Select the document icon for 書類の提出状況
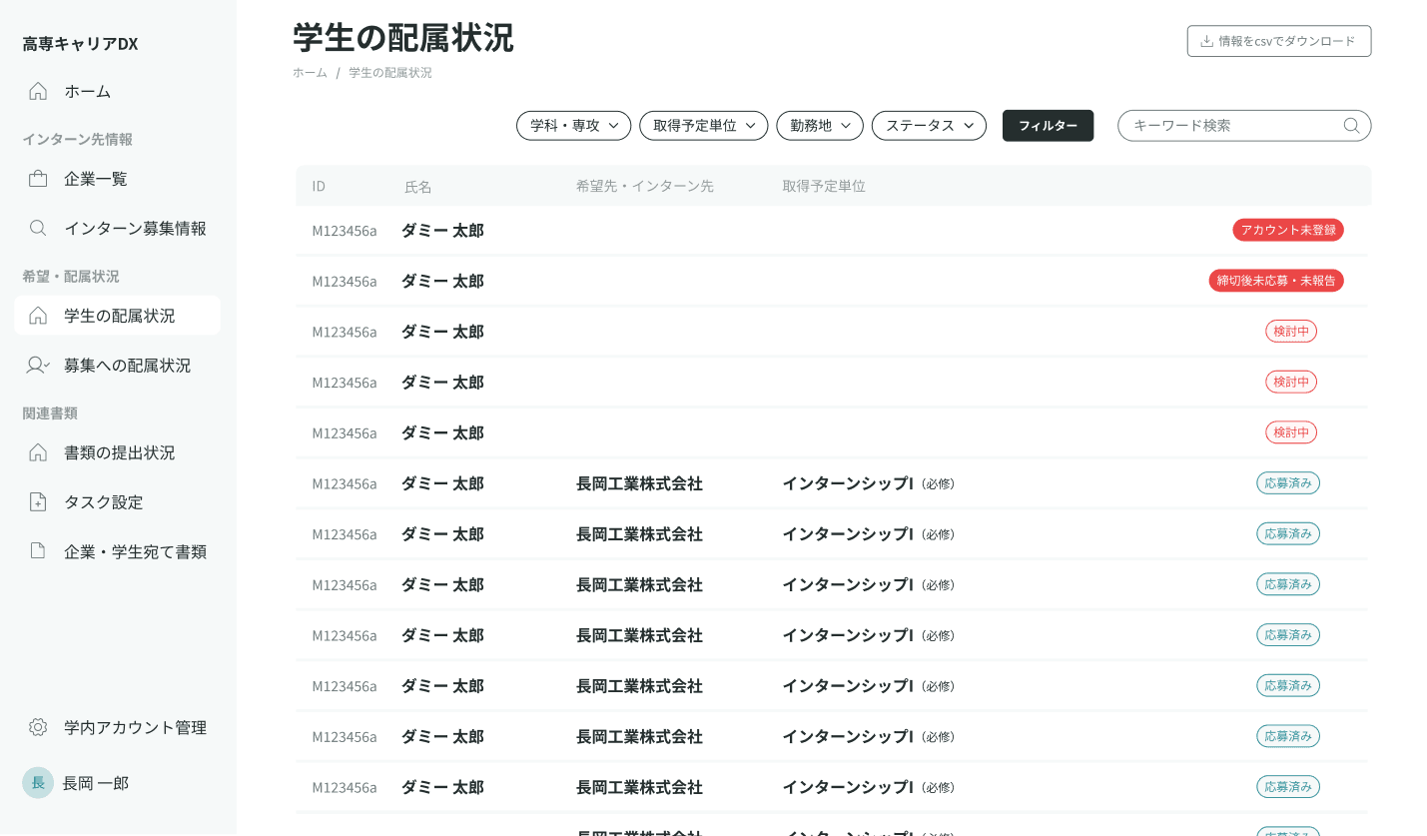This screenshot has width=1427, height=836. (x=37, y=452)
